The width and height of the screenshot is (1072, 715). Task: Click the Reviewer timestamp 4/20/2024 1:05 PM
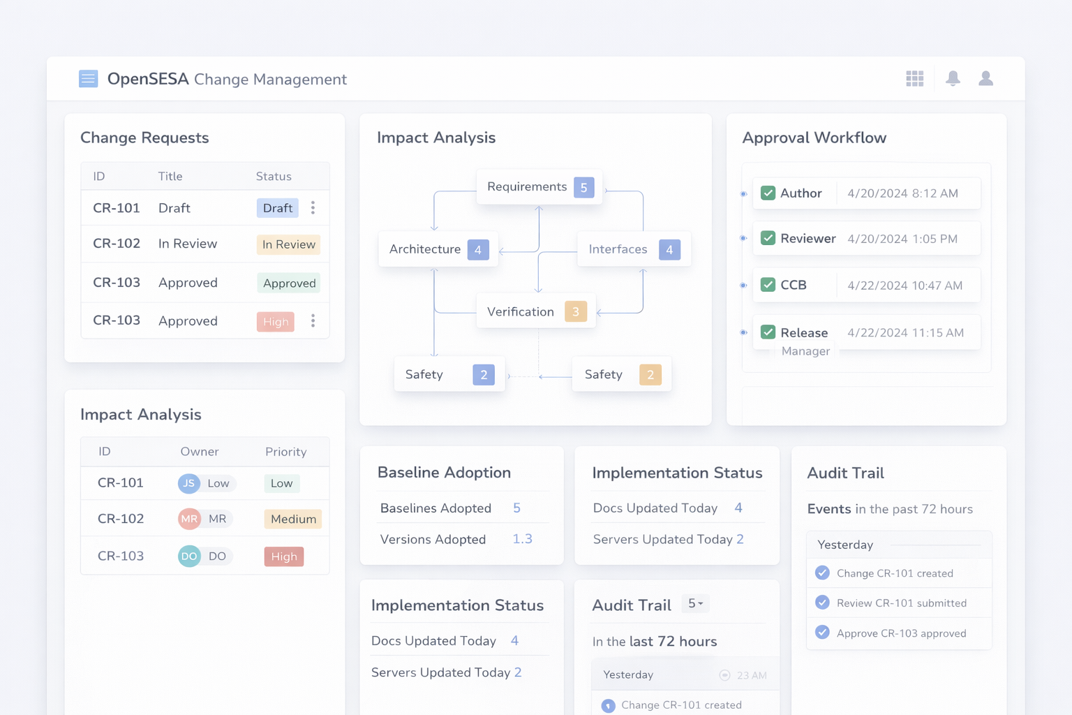click(902, 239)
